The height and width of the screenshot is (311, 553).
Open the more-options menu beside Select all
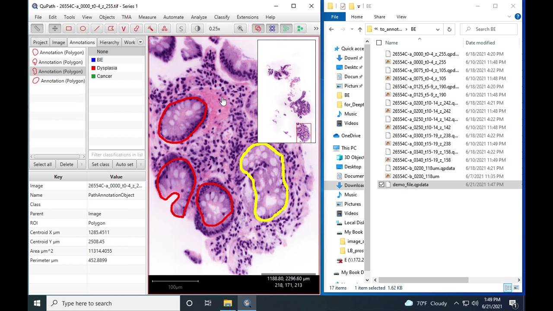pyautogui.click(x=82, y=164)
